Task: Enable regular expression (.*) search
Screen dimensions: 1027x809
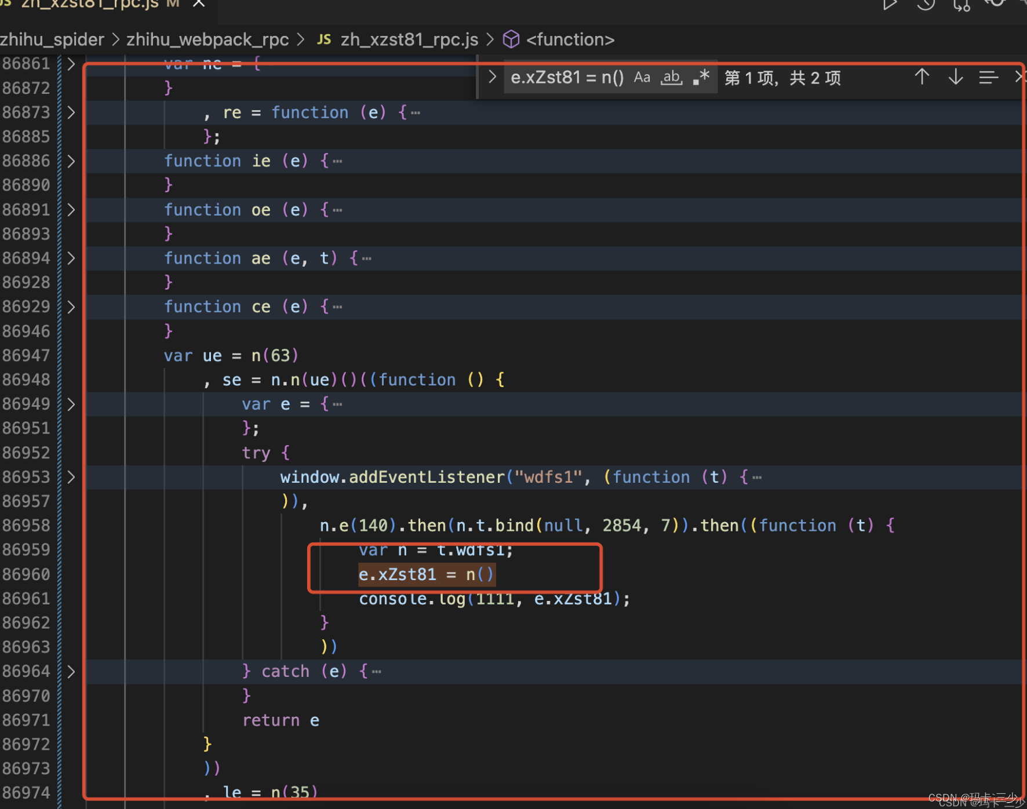Action: pyautogui.click(x=701, y=76)
